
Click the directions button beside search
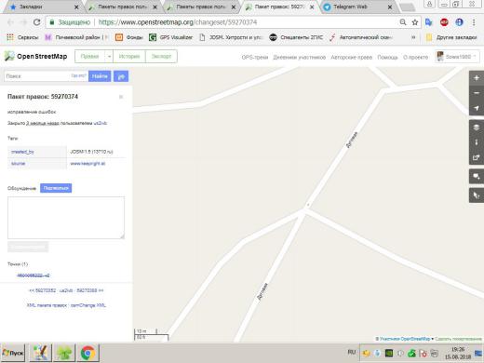(121, 76)
